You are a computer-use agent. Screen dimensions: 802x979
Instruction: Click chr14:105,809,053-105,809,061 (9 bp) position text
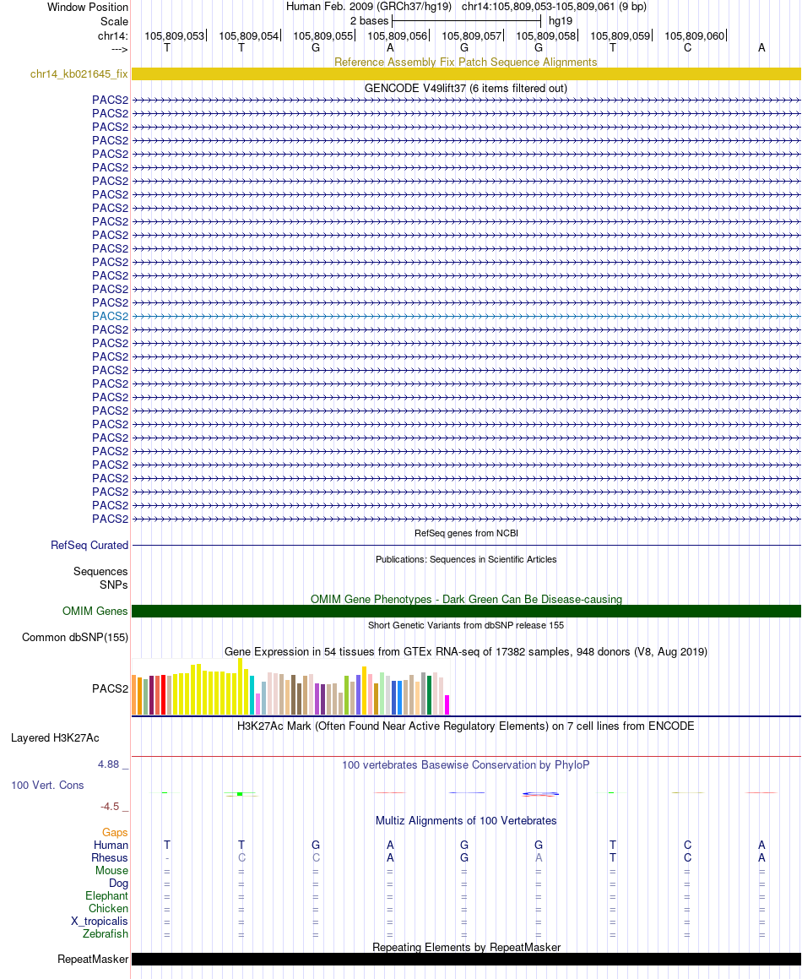pyautogui.click(x=554, y=7)
